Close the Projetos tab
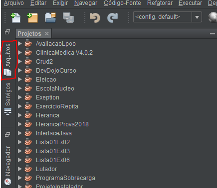The height and width of the screenshot is (188, 217). (47, 34)
